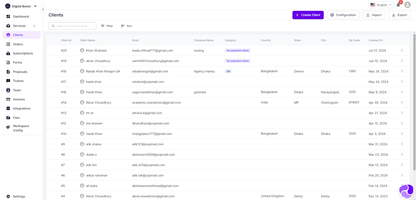
Task: Open row menu for client #17
Action: 402,82
